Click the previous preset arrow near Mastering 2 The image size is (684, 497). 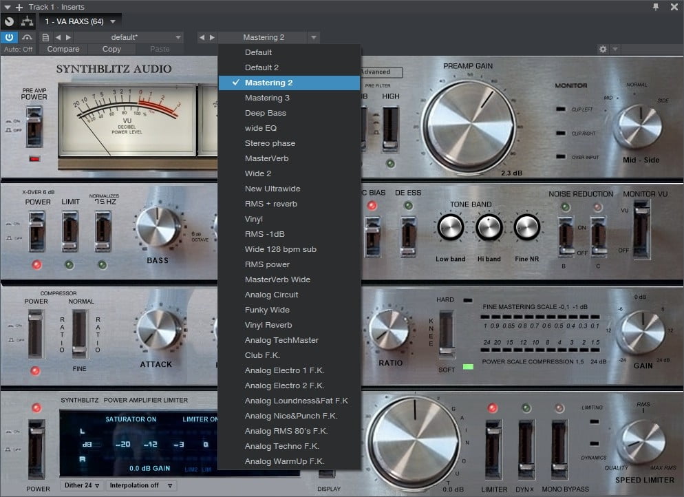pos(202,37)
